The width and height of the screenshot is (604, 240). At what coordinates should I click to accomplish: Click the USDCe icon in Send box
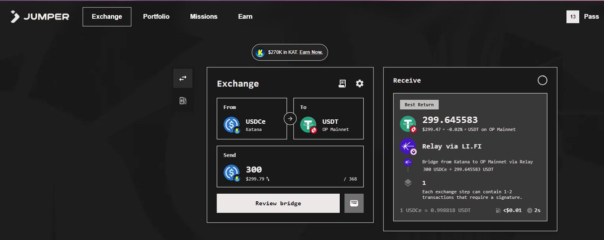[232, 173]
